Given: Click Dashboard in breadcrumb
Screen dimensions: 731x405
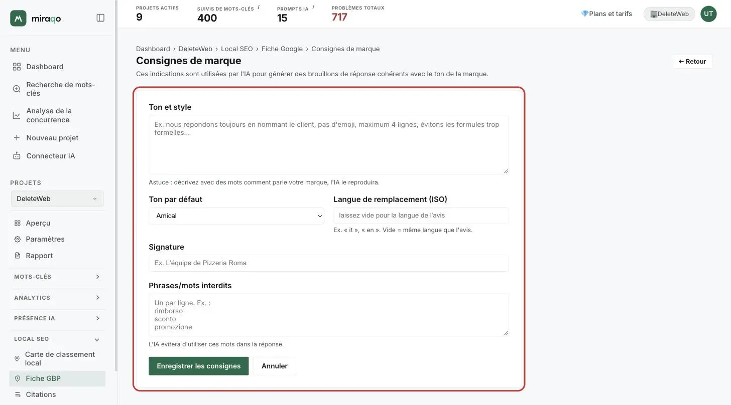Looking at the screenshot, I should click(x=153, y=49).
